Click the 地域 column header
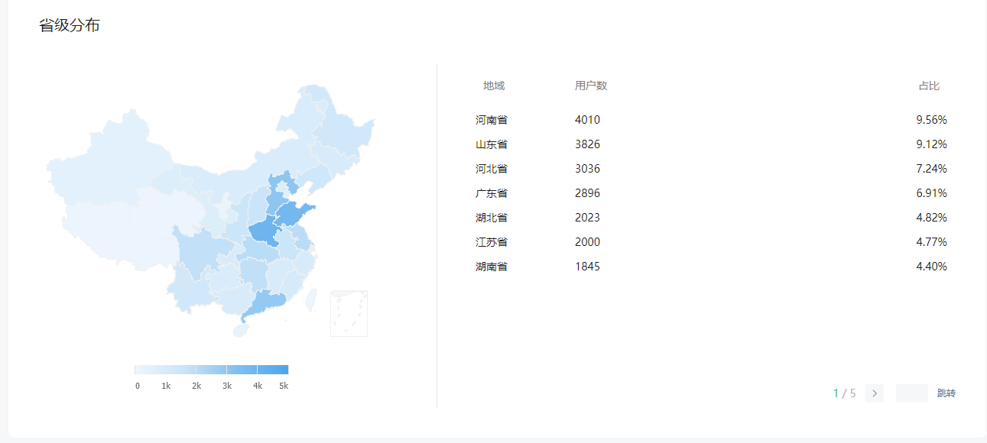 494,86
